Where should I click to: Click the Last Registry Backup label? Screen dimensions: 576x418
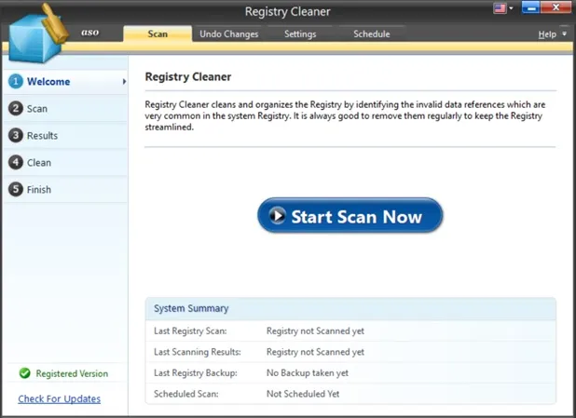pos(196,373)
